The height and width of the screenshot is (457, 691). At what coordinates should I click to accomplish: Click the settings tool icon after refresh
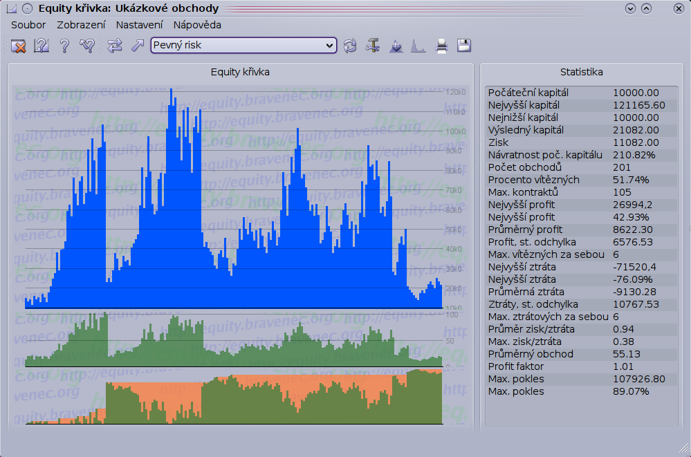click(374, 46)
